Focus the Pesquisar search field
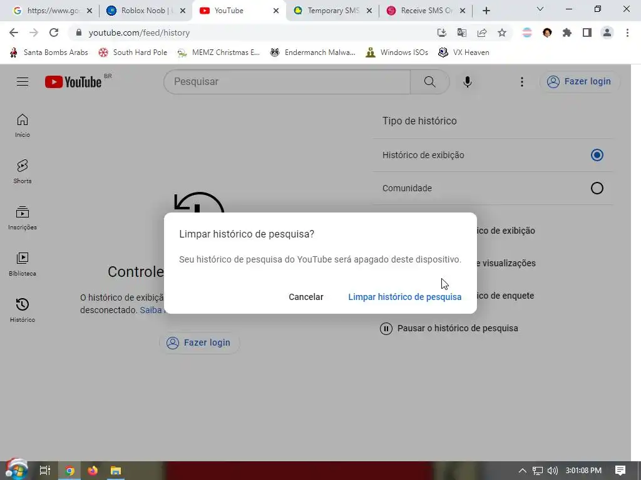 click(x=287, y=82)
